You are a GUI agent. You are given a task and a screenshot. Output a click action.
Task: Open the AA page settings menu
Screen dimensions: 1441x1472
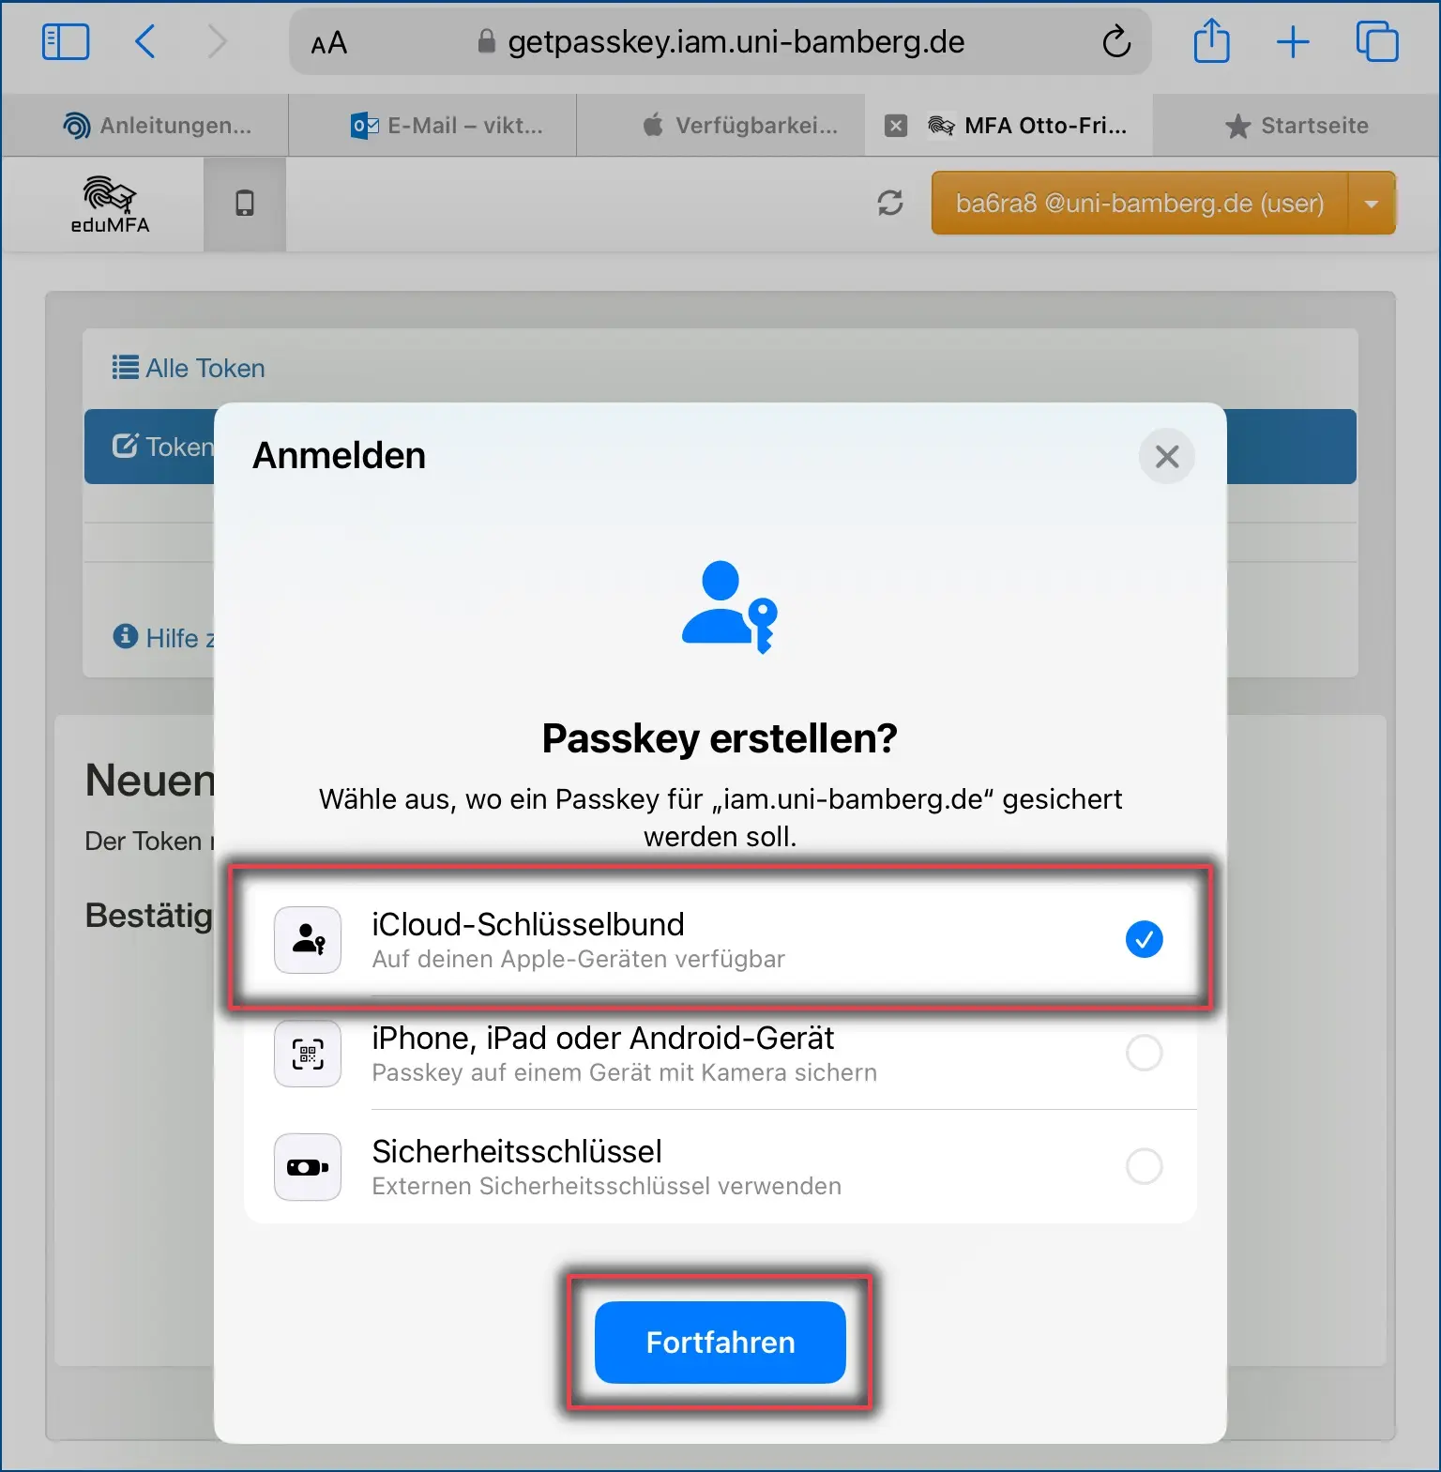tap(329, 43)
